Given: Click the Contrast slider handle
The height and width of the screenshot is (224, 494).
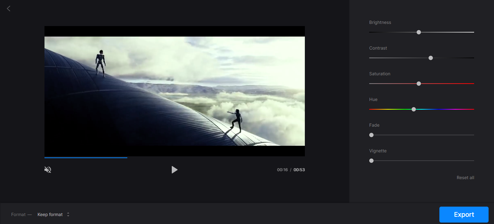Looking at the screenshot, I should (x=431, y=58).
